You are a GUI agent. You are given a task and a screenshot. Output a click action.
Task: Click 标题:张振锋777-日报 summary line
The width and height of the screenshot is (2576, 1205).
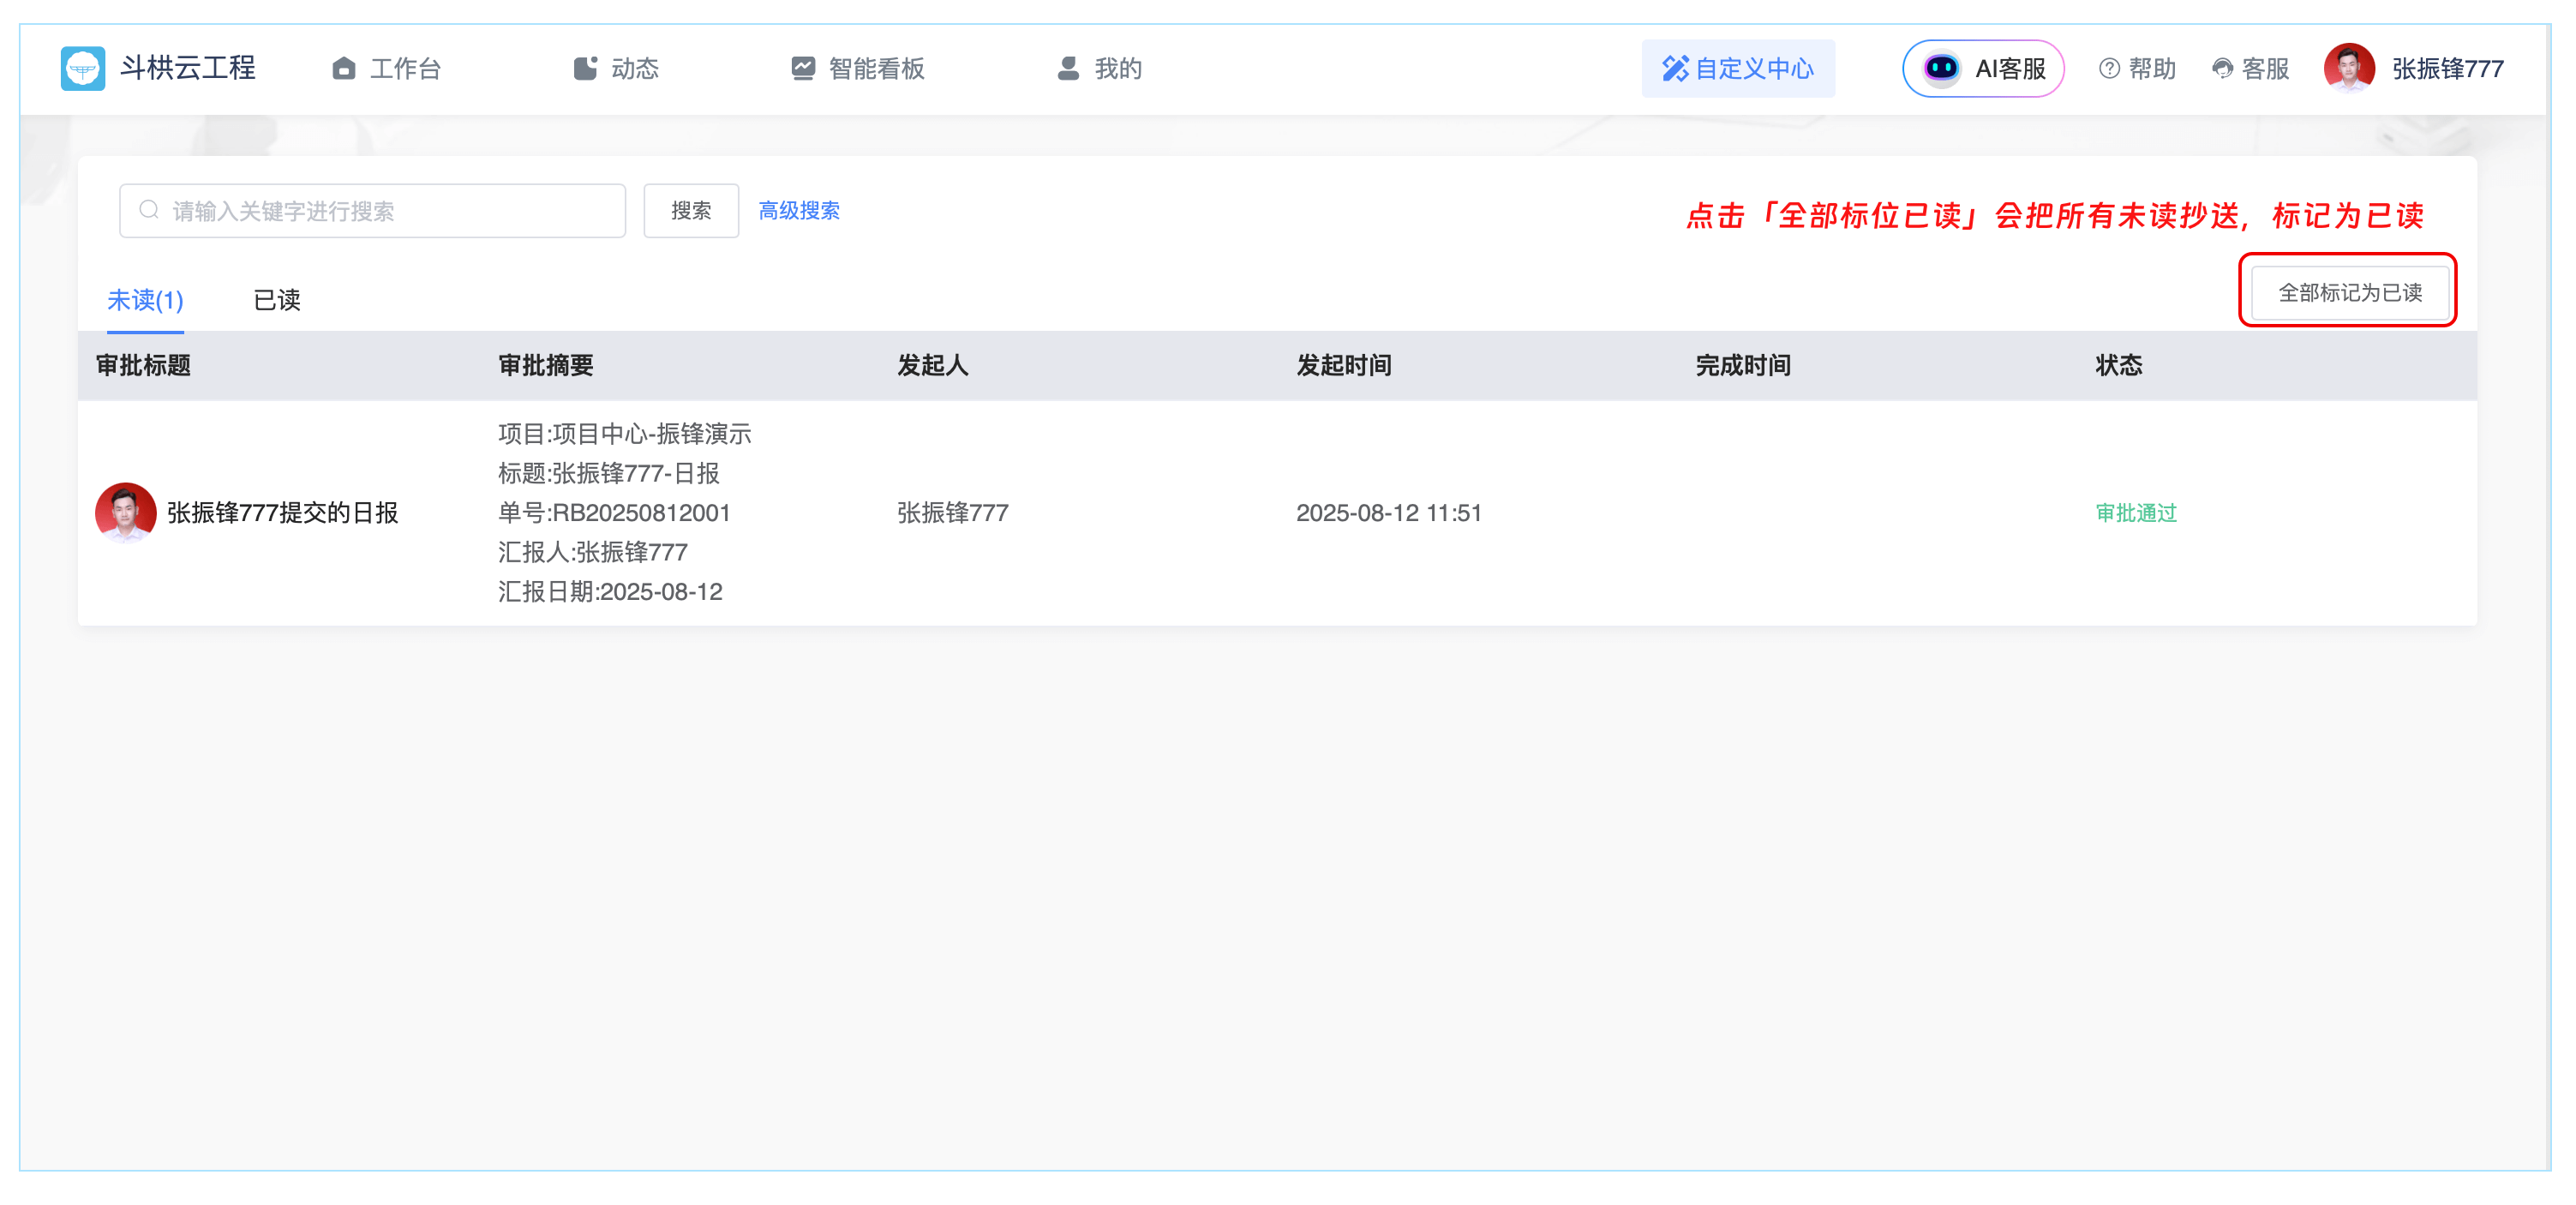tap(608, 473)
